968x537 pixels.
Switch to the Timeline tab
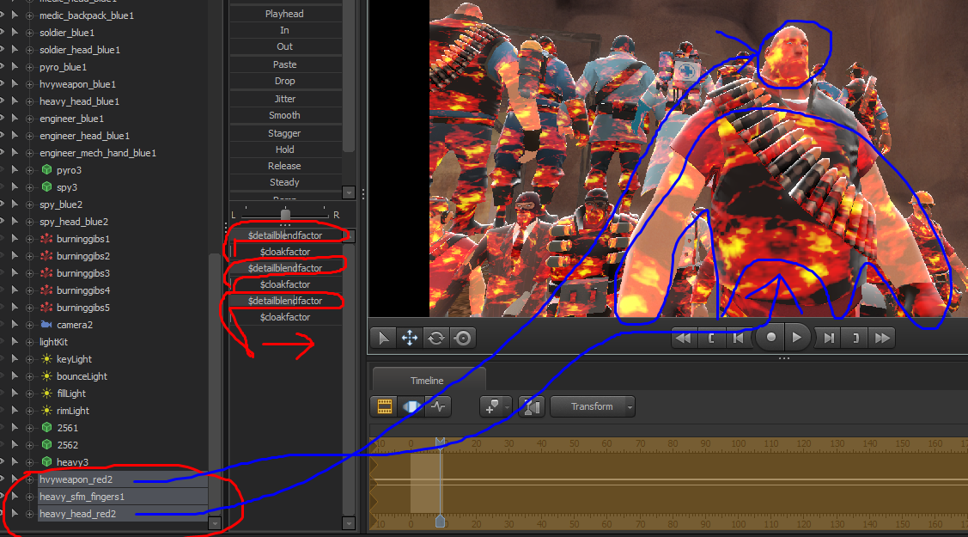pyautogui.click(x=427, y=381)
